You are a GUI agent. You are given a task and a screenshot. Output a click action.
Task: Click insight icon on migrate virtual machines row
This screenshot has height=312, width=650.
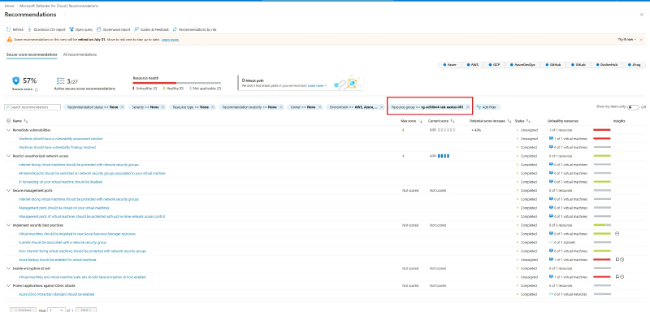click(x=617, y=234)
